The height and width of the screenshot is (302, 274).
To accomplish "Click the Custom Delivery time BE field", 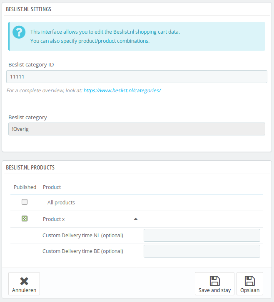I will [x=202, y=251].
